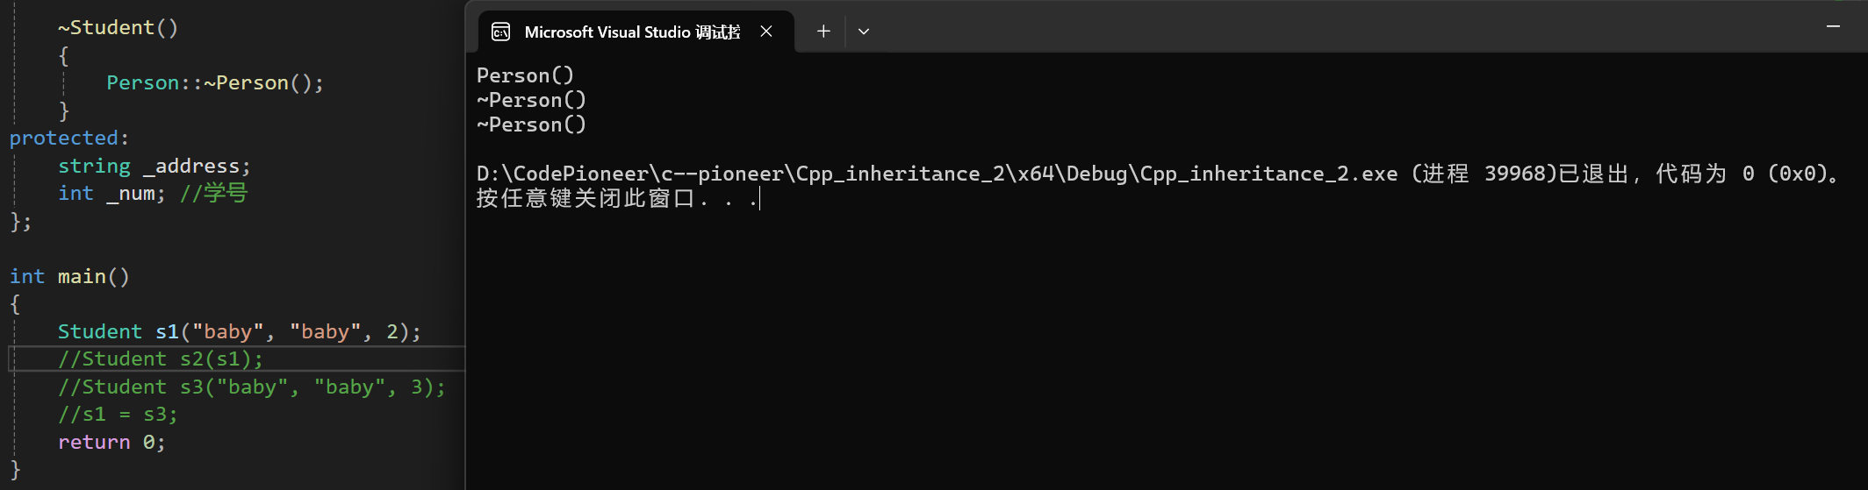Screen dimensions: 1868x490
Task: Click the ~Student() destructor declaration
Action: pyautogui.click(x=119, y=27)
